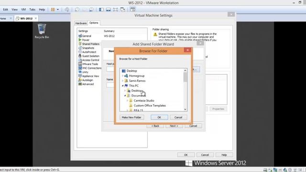Click Cancel in Virtual Machine Settings
This screenshot has width=306, height=172.
click(x=205, y=155)
